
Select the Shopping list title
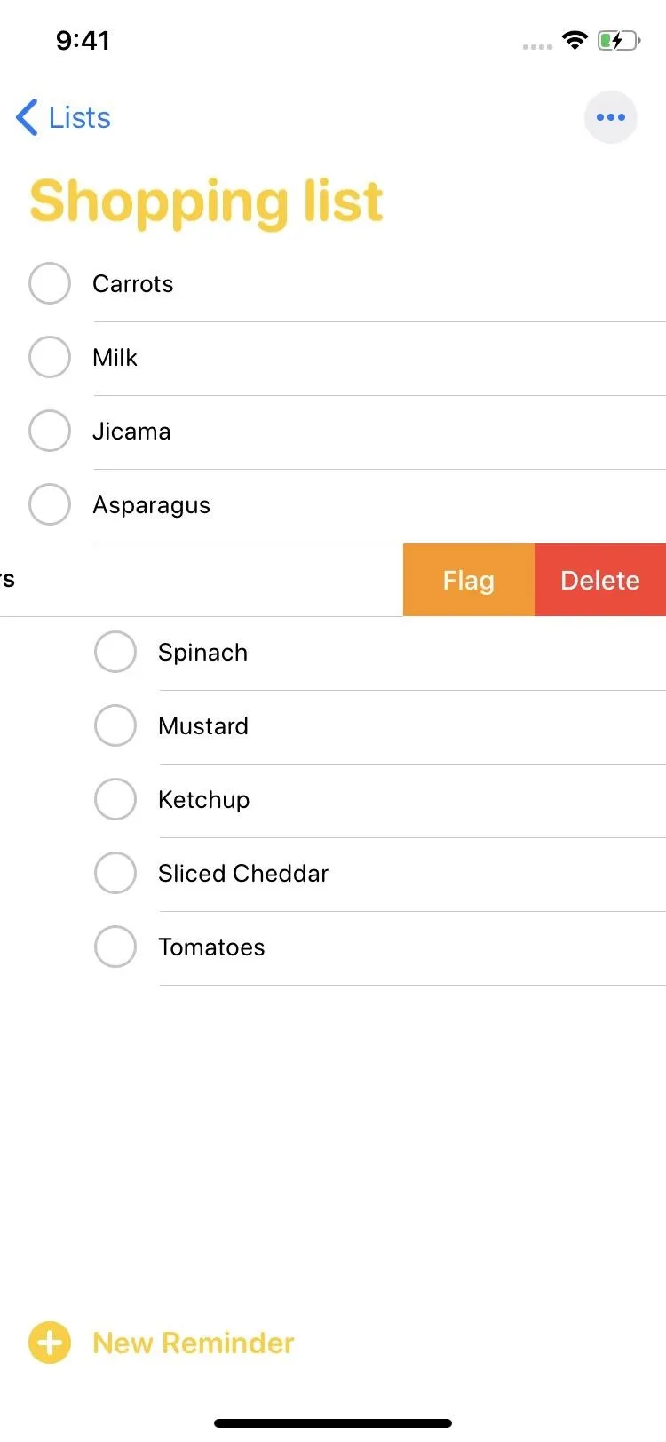[x=206, y=202]
